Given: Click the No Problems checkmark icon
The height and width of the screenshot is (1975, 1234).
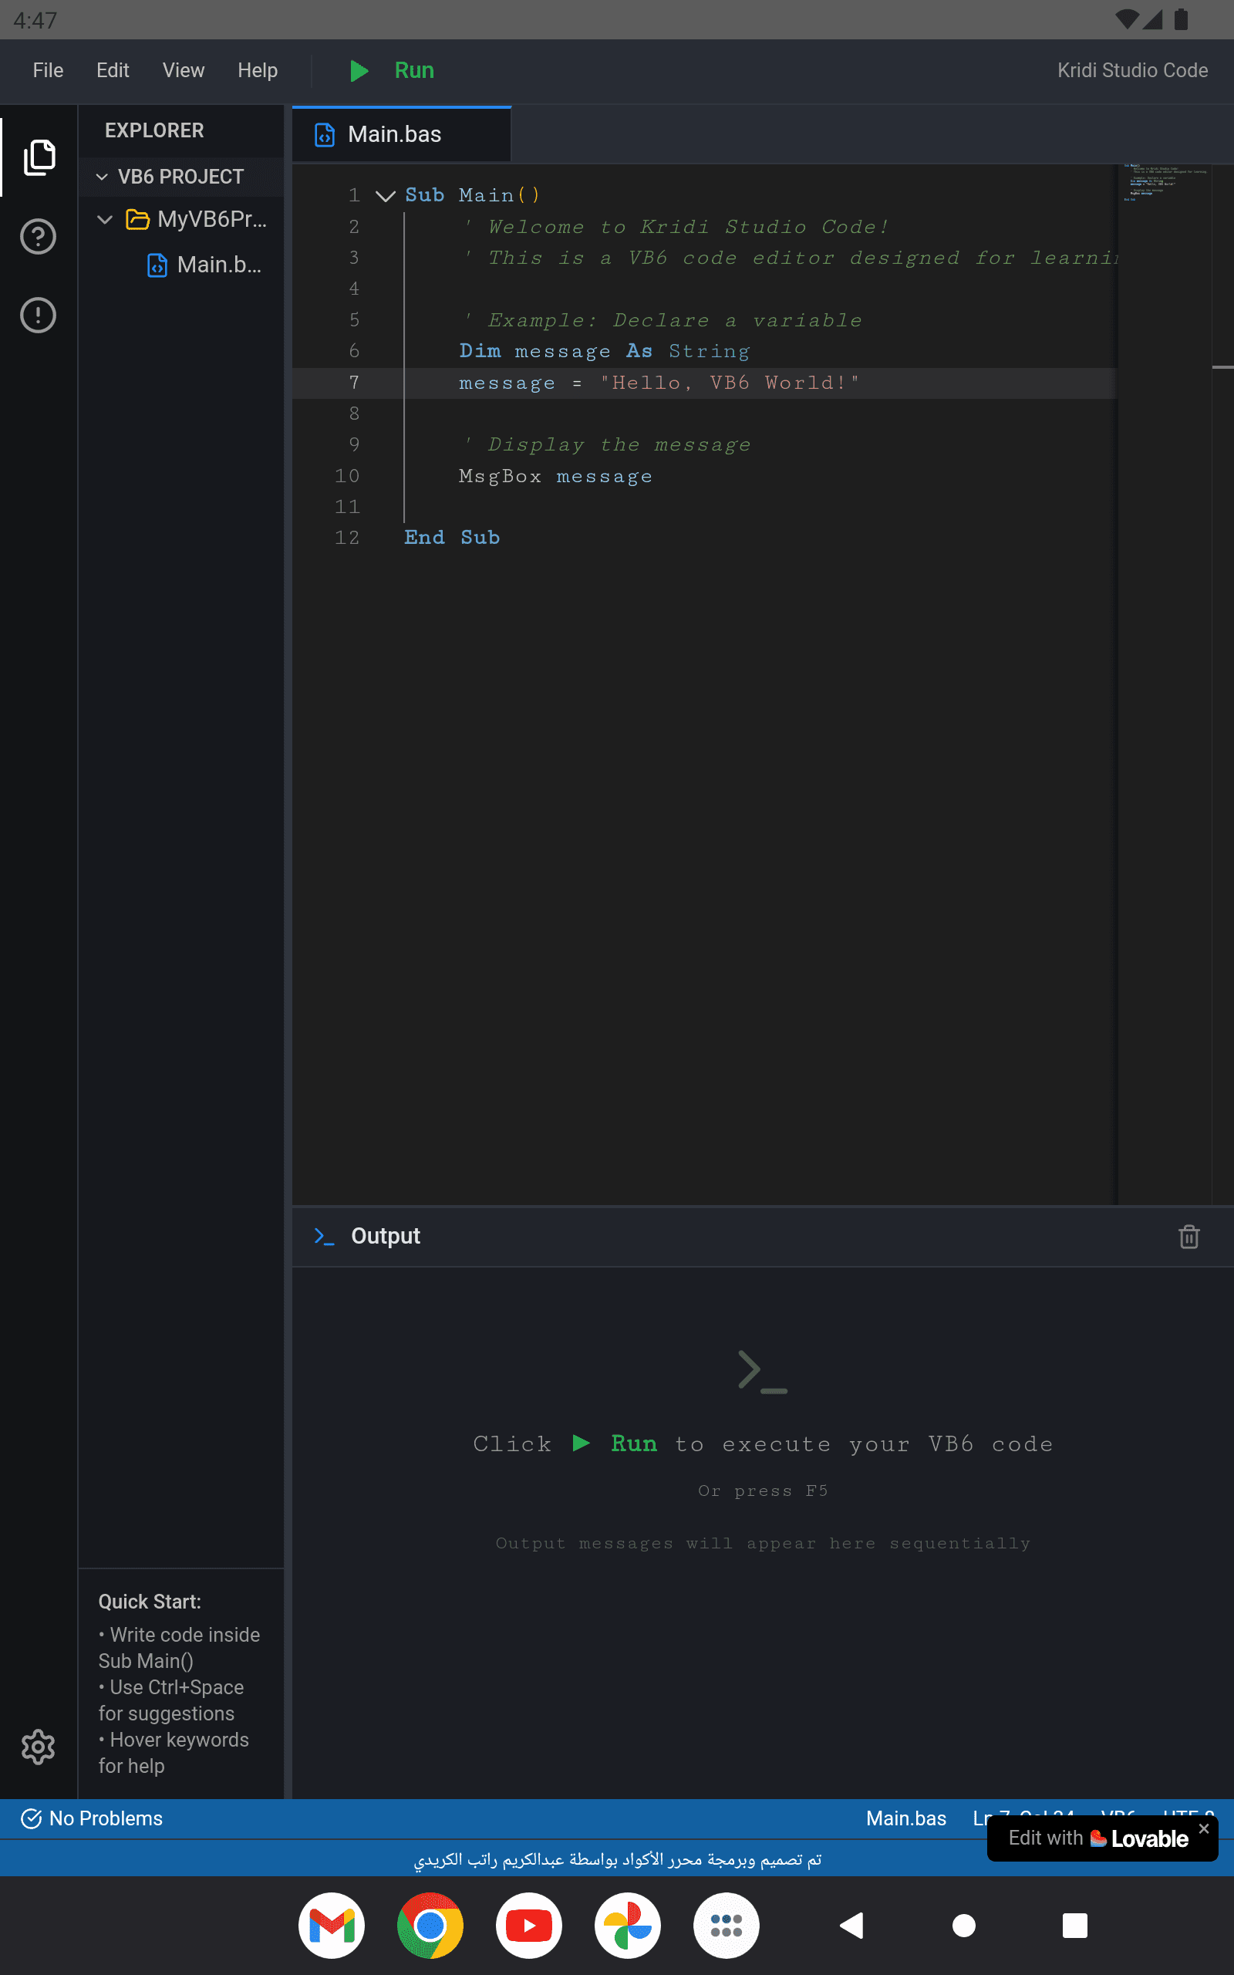Looking at the screenshot, I should 31,1818.
